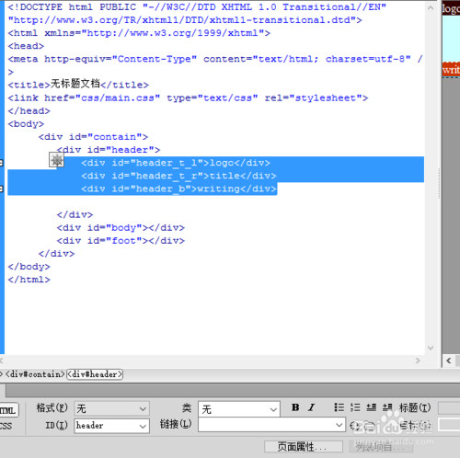Open the 类 class dropdown
This screenshot has width=460, height=458.
[239, 409]
